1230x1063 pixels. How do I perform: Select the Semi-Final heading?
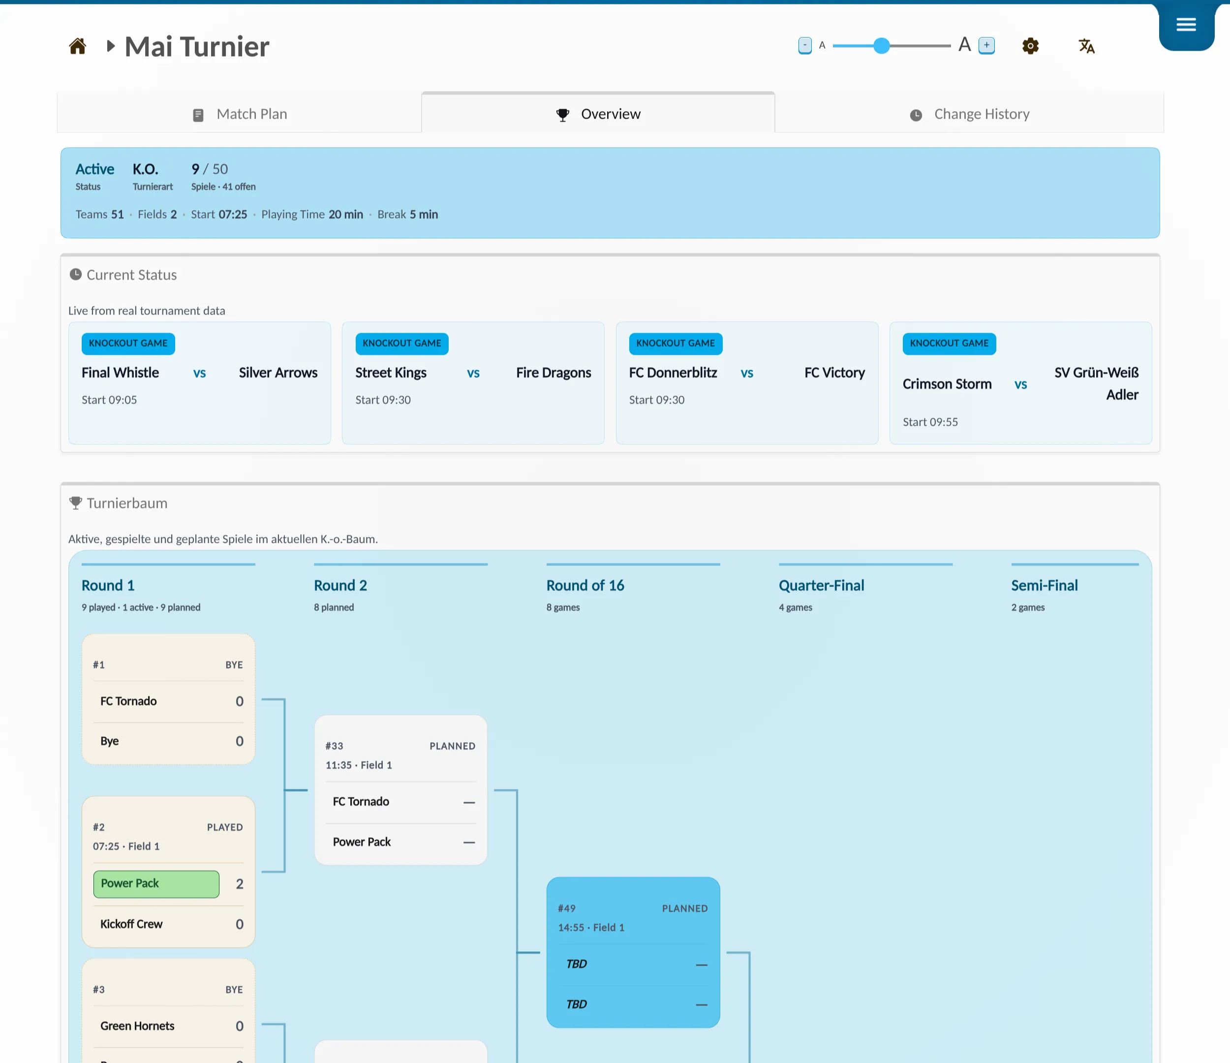point(1045,586)
